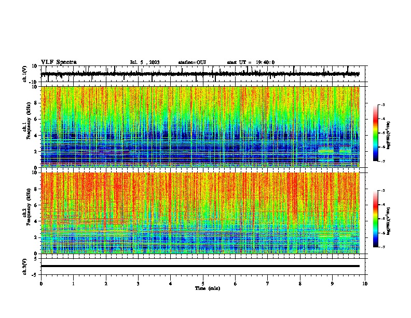
Task: Click the ch.1 spectrogram color scale bar
Action: click(x=375, y=133)
